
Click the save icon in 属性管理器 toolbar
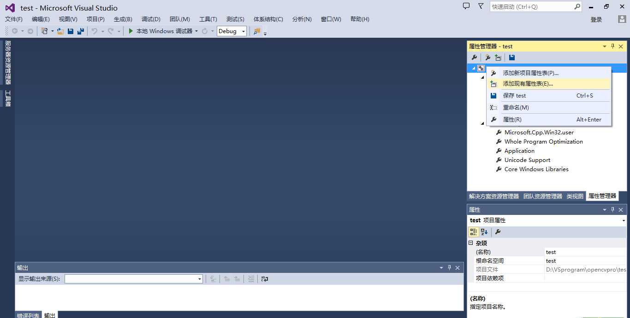tap(512, 58)
